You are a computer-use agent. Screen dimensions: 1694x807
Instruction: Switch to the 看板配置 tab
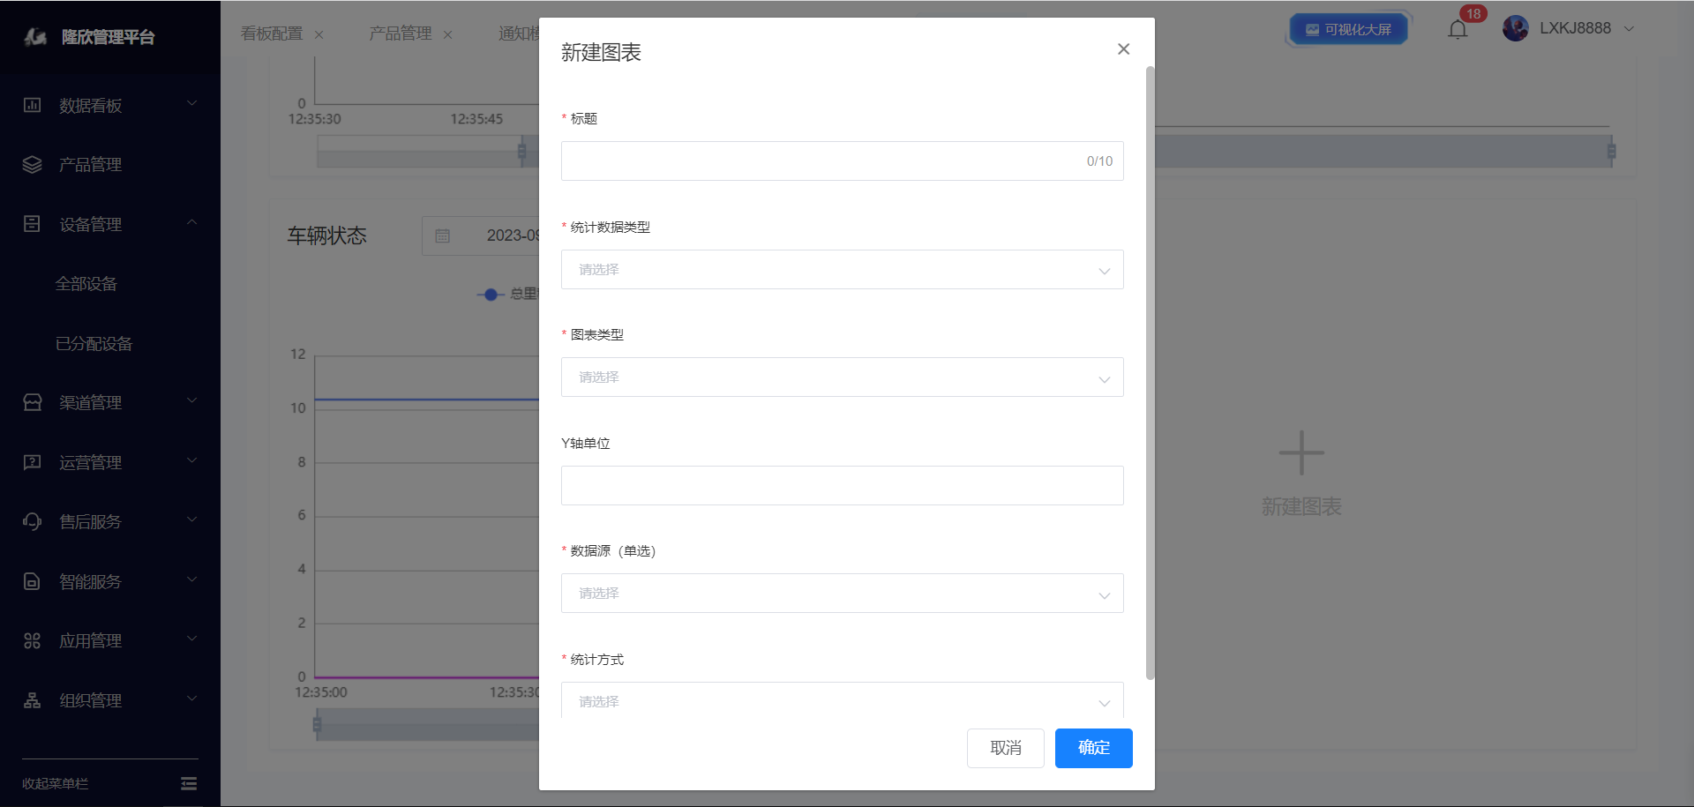[x=272, y=34]
